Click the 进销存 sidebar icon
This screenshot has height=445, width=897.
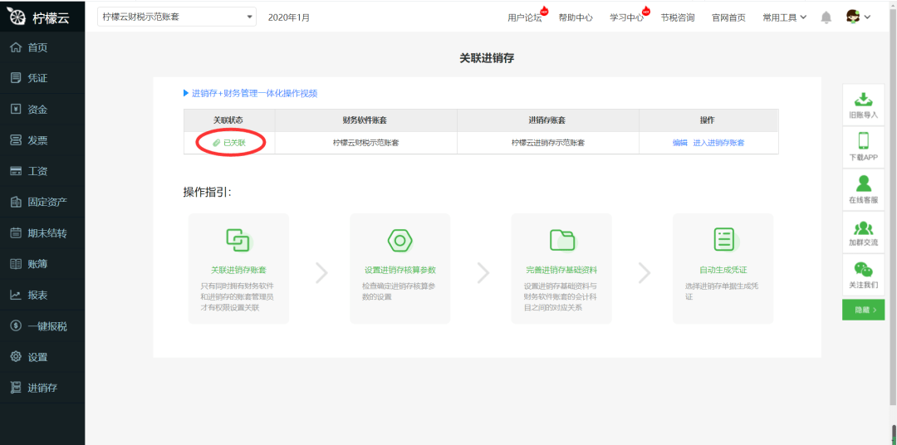16,388
